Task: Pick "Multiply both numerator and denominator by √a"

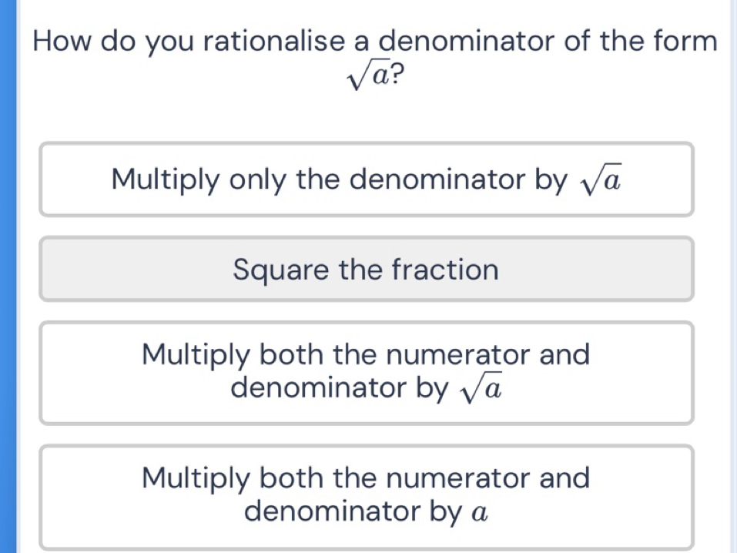Action: [366, 373]
